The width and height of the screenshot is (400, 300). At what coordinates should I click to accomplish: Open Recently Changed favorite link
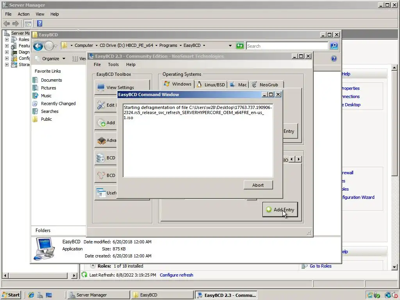pos(58,104)
